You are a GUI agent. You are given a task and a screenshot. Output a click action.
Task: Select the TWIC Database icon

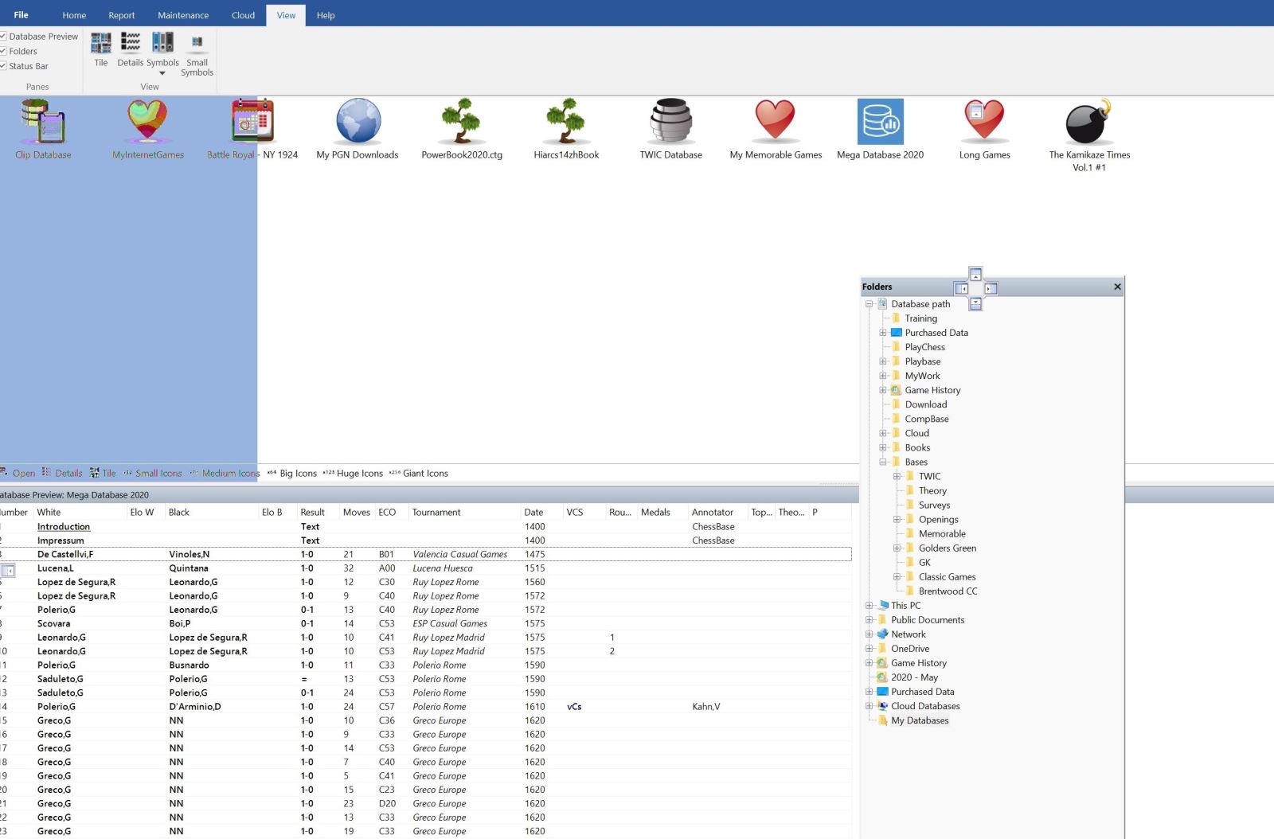pos(670,122)
